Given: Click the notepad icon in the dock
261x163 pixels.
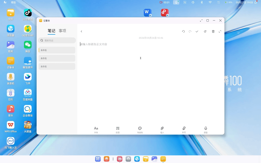Looking at the screenshot, I should (163, 159).
